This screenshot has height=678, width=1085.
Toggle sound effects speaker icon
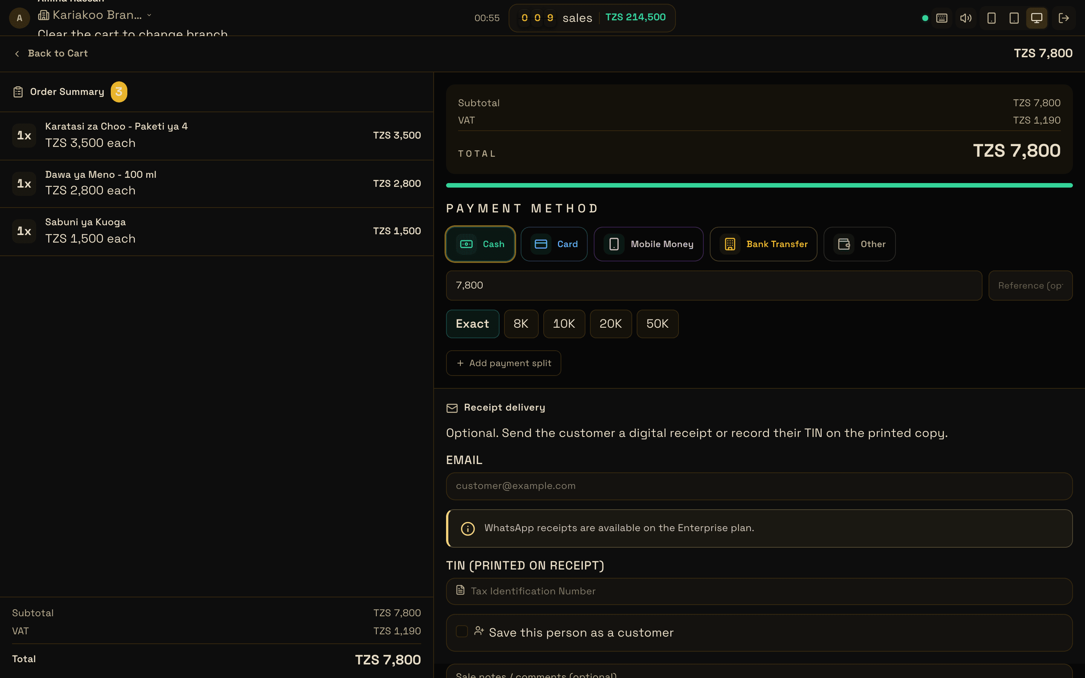pos(966,18)
